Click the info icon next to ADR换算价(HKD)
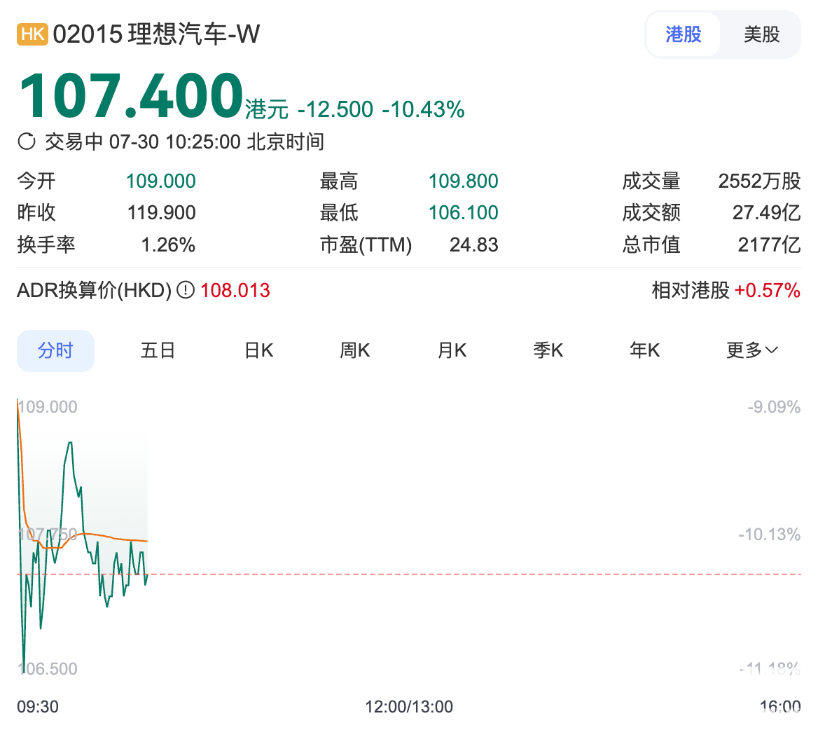This screenshot has width=818, height=730. (x=186, y=290)
